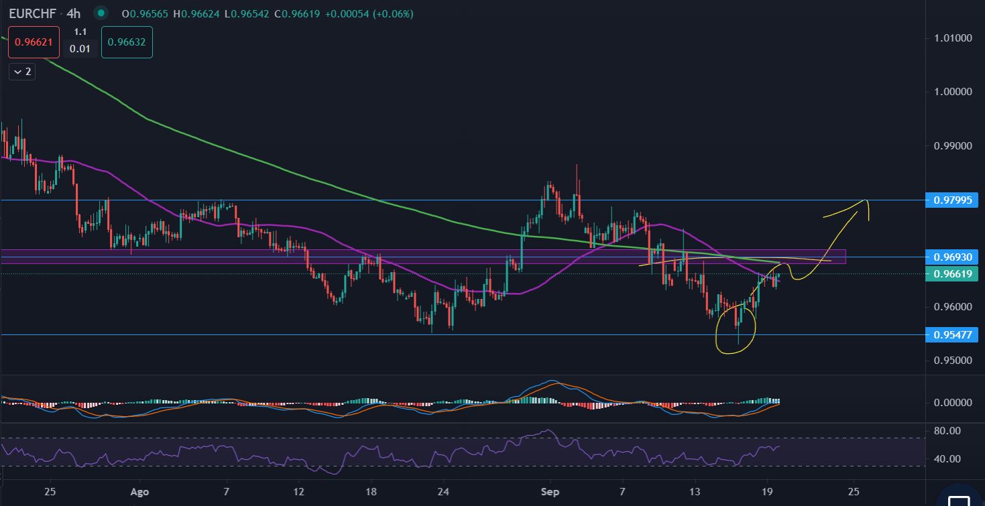The image size is (985, 506).
Task: Click the red sell price button 0.96621
Action: click(34, 42)
